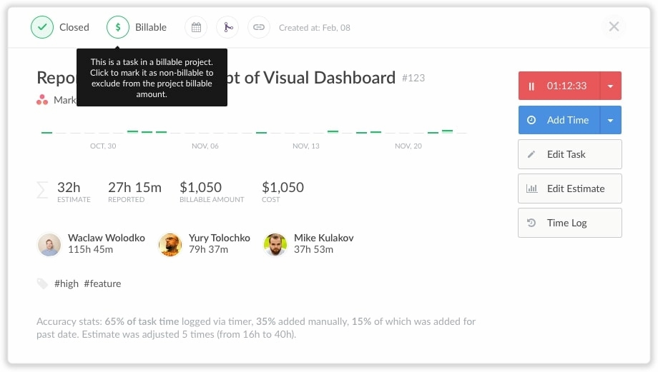Click the task number #123
Screen dimensions: 658x372
point(413,78)
